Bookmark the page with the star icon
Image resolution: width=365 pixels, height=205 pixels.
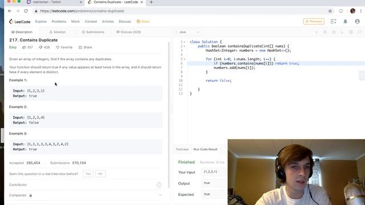(x=330, y=11)
